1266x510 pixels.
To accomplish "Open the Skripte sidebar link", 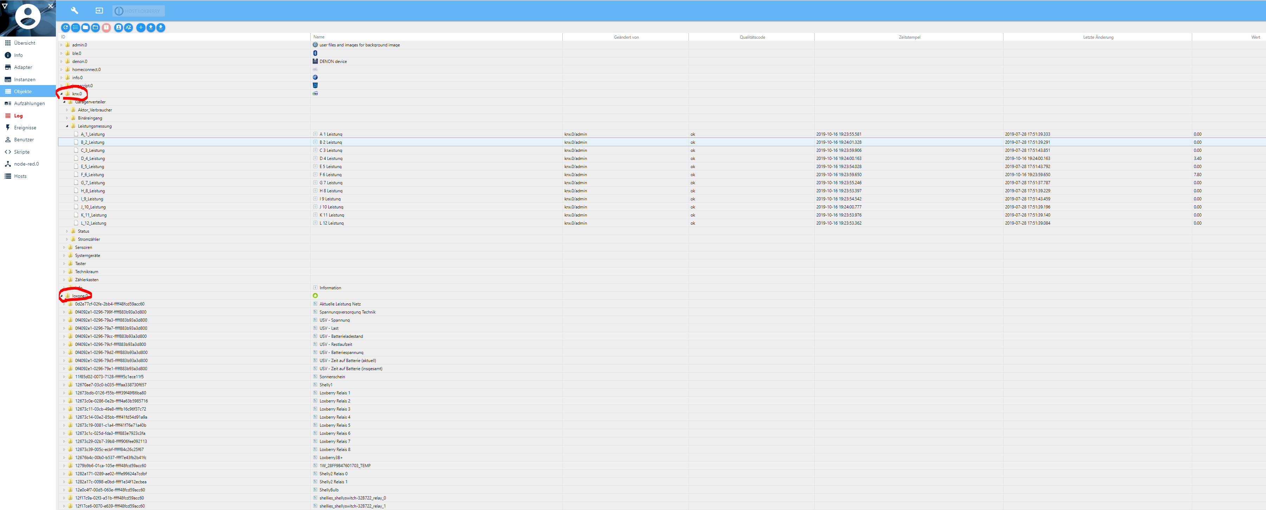I will (x=22, y=152).
